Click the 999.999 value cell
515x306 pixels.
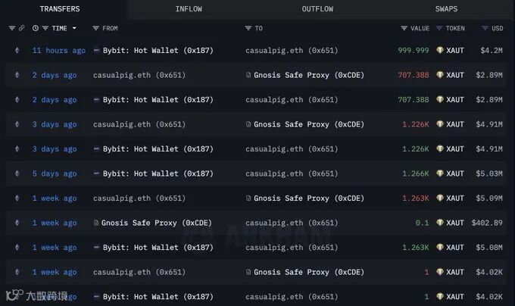coord(414,51)
